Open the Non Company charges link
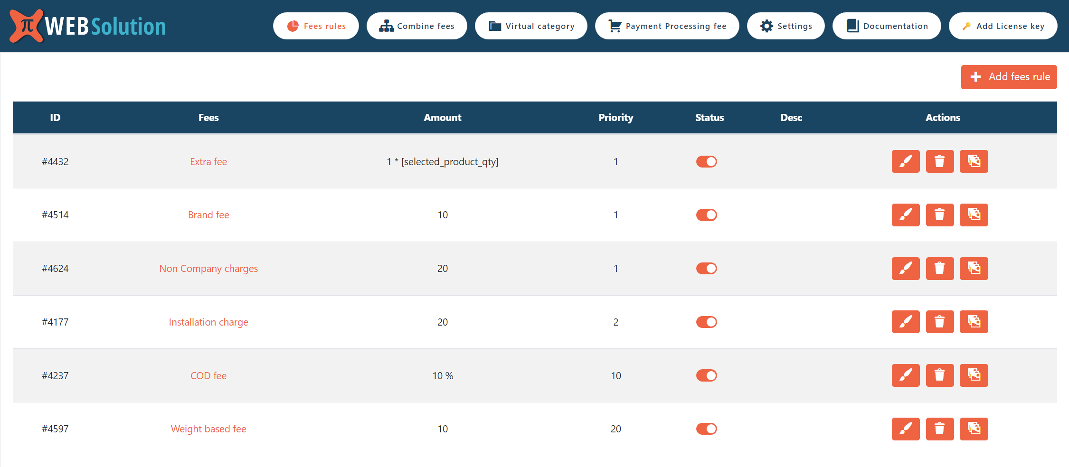 [208, 269]
